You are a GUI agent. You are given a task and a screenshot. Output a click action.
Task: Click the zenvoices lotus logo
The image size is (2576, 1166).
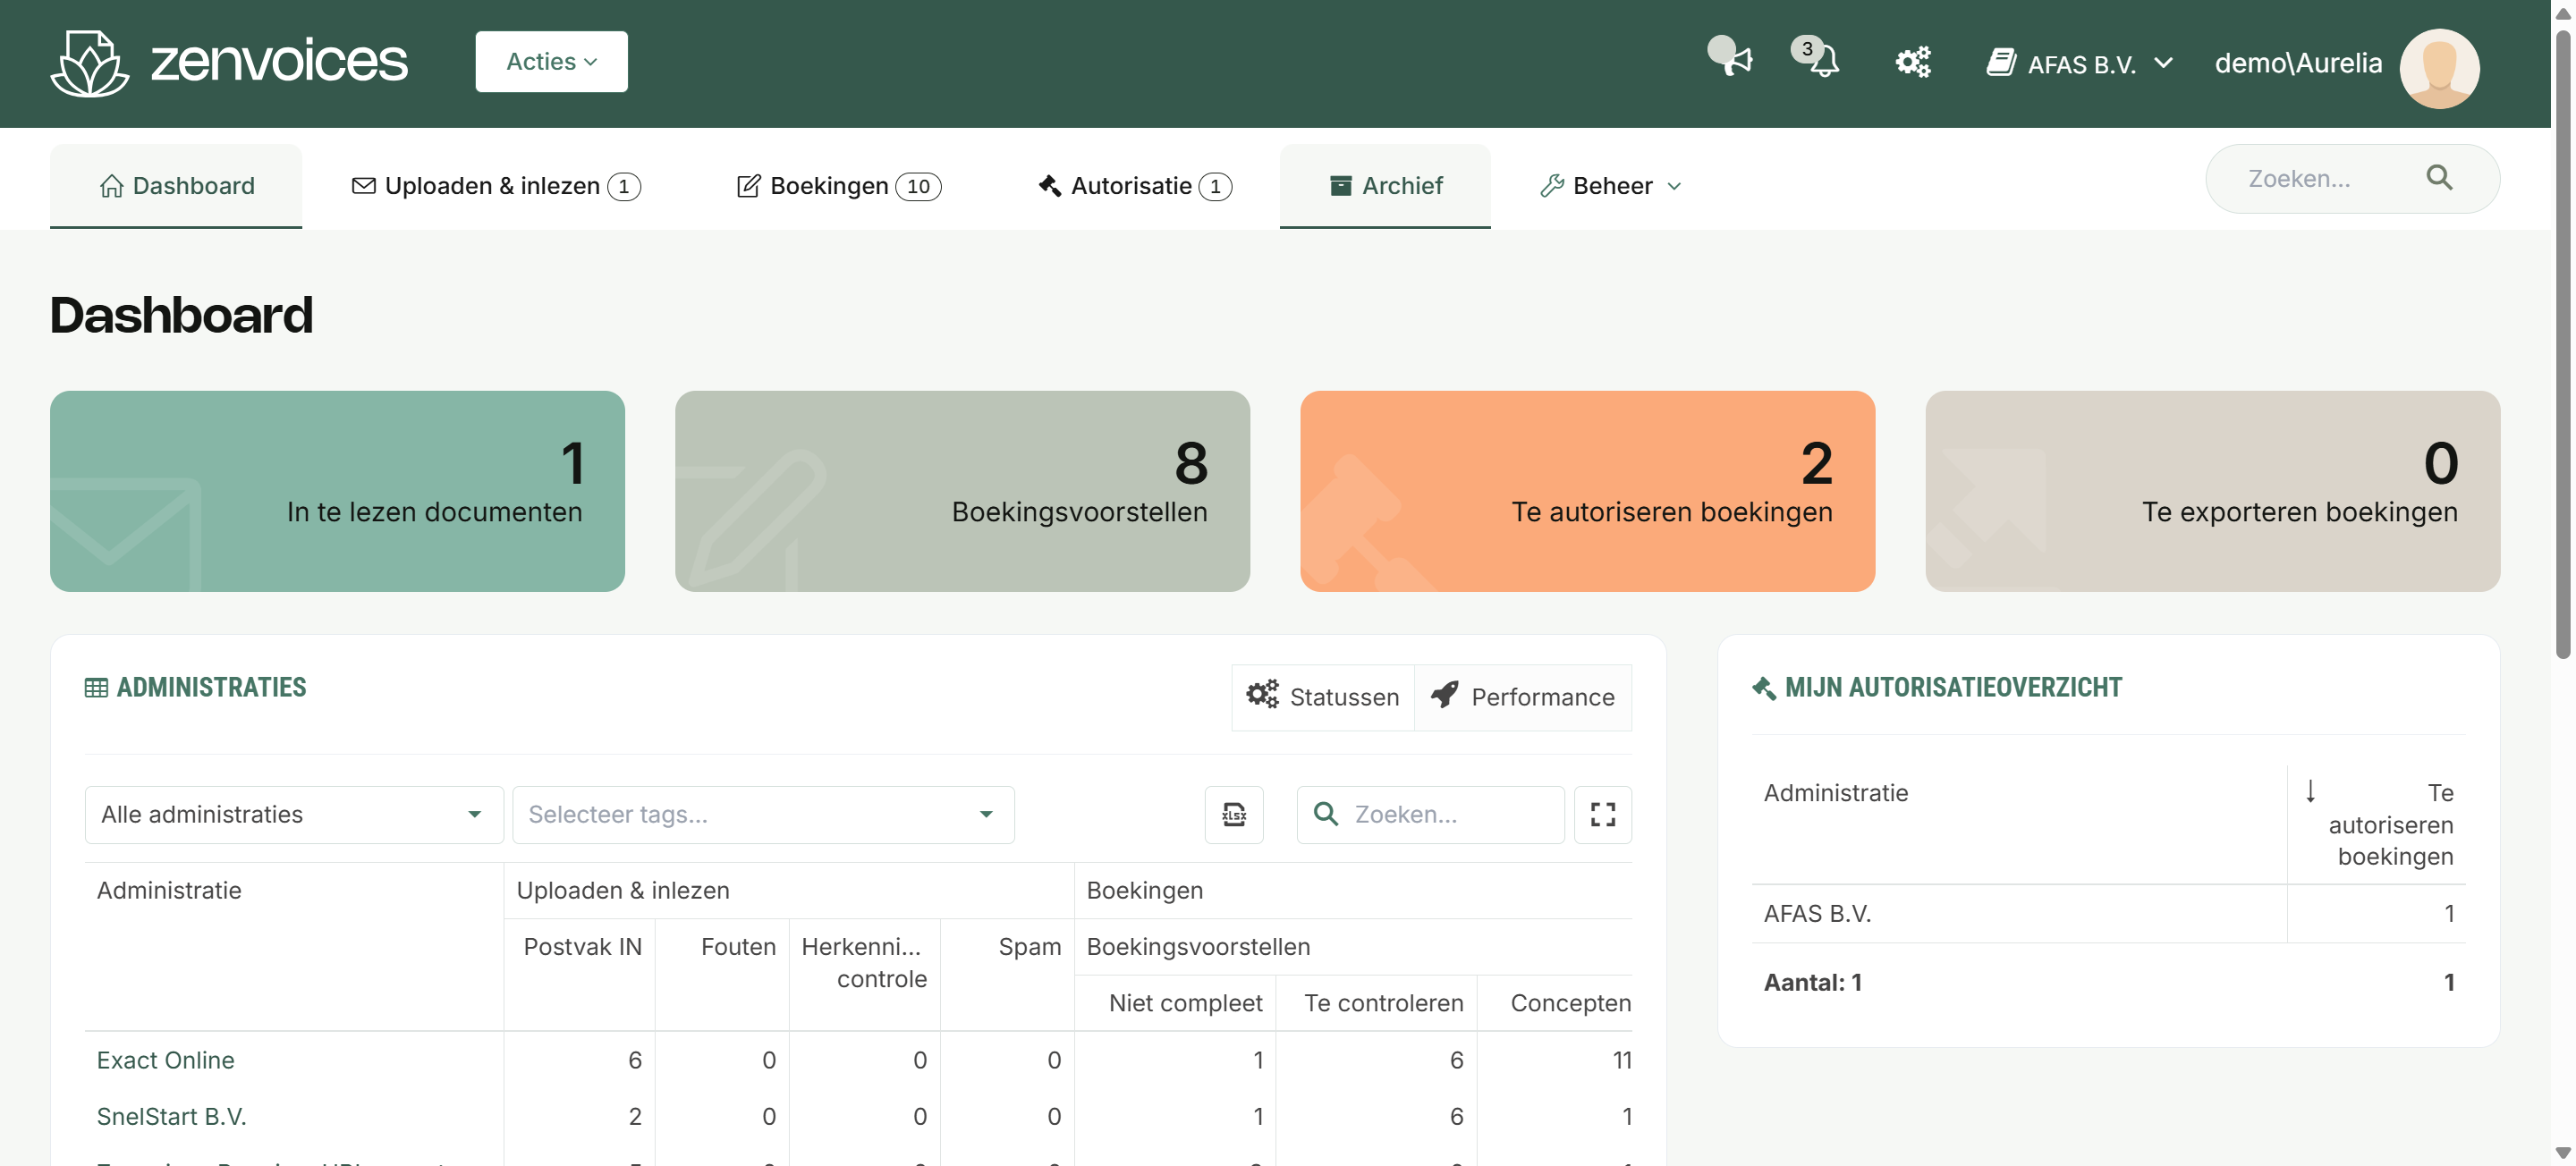90,63
